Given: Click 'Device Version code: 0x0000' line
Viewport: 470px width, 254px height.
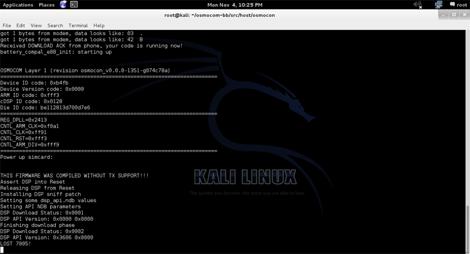Looking at the screenshot, I should [42, 89].
